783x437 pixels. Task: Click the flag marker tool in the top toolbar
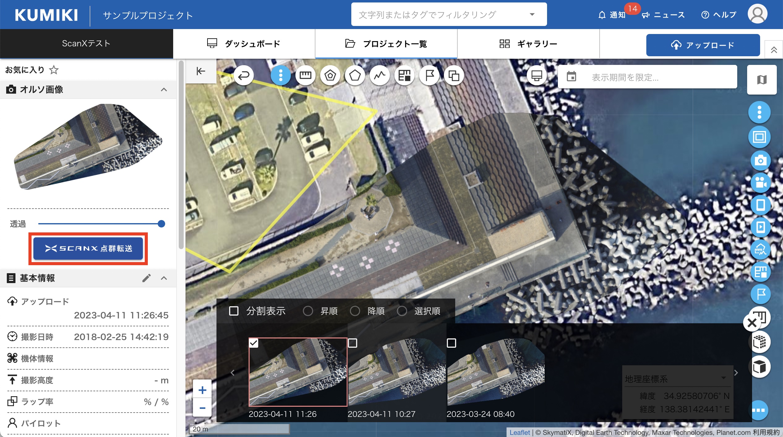click(429, 75)
